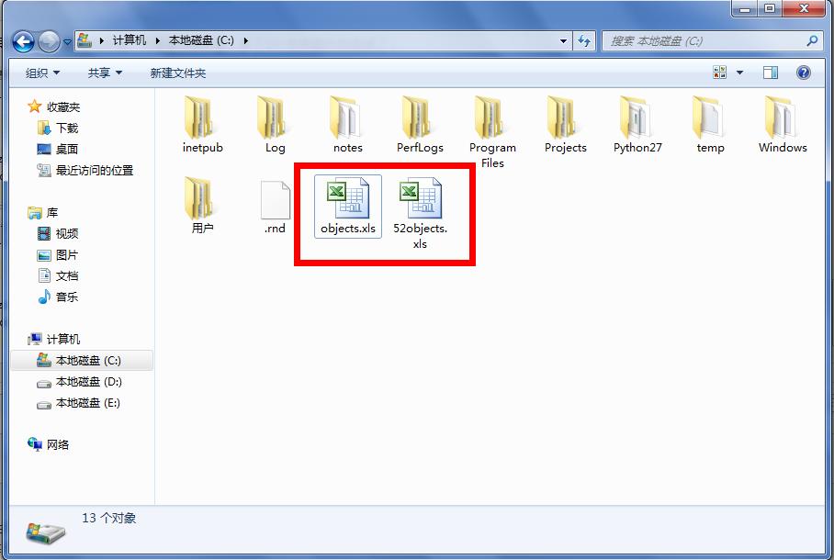Select the objects.xls Excel file icon

tap(347, 197)
